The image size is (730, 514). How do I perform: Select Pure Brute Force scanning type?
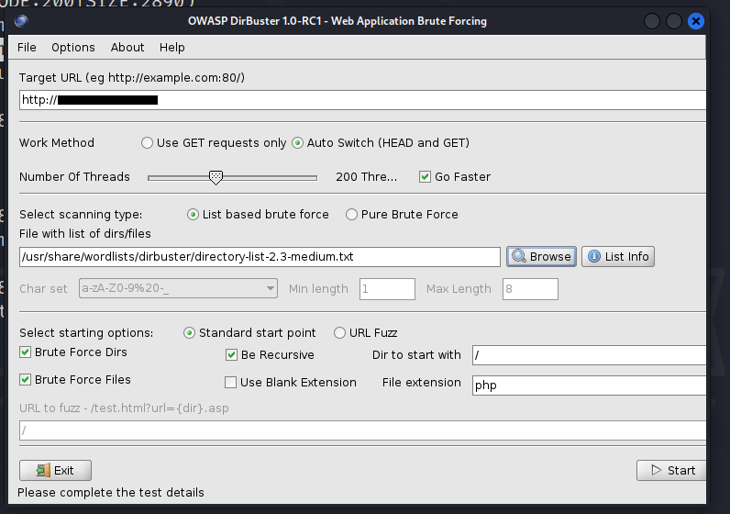click(352, 215)
